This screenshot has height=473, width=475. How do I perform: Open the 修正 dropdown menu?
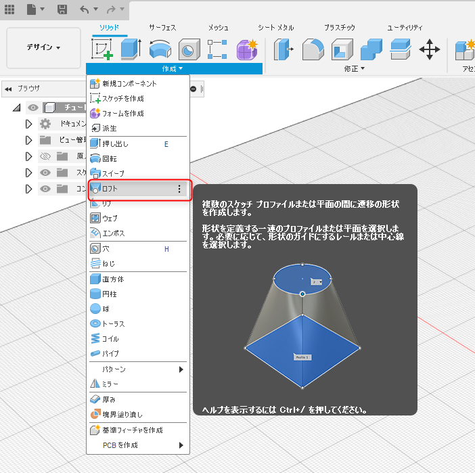(x=354, y=69)
